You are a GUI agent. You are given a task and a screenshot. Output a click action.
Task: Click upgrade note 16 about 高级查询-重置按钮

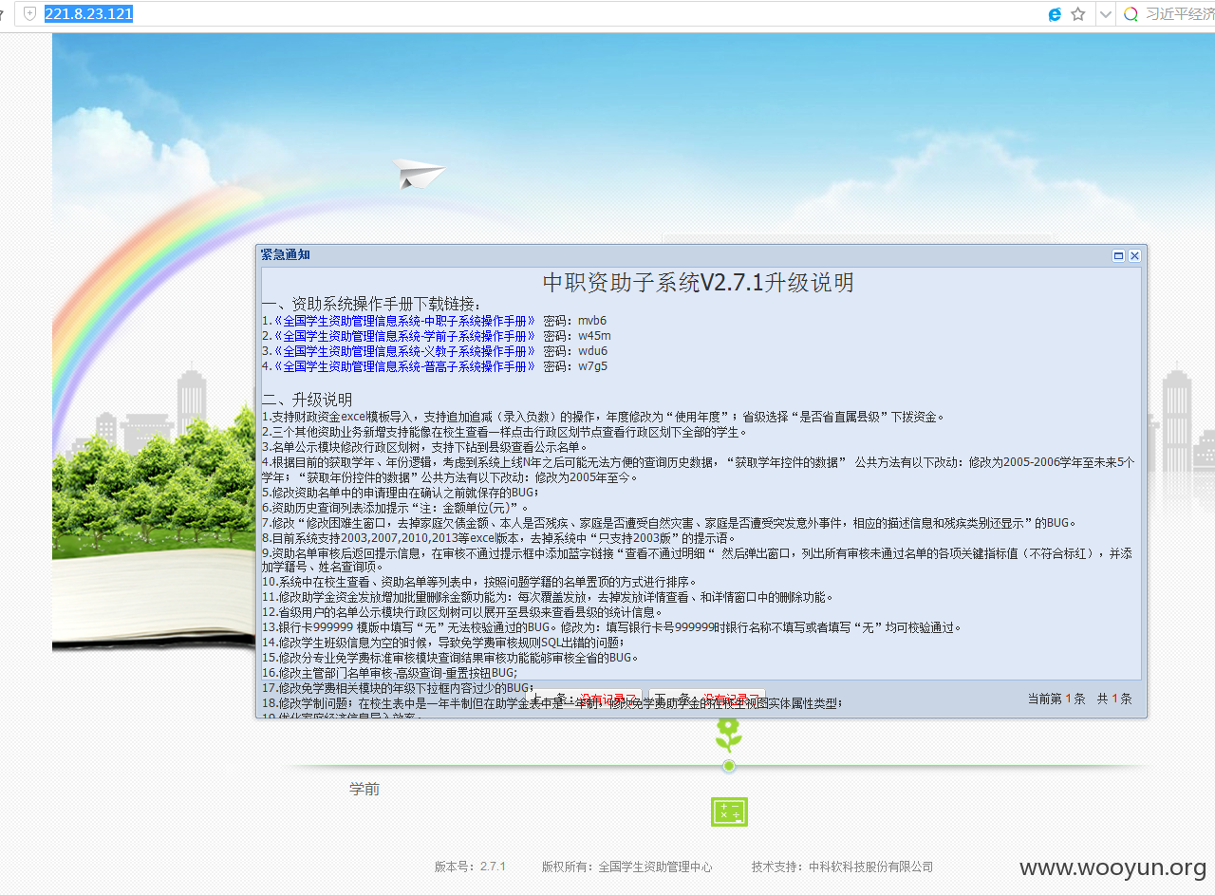(x=390, y=672)
